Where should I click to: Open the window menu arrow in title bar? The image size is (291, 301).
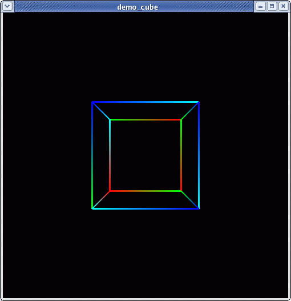coord(7,6)
